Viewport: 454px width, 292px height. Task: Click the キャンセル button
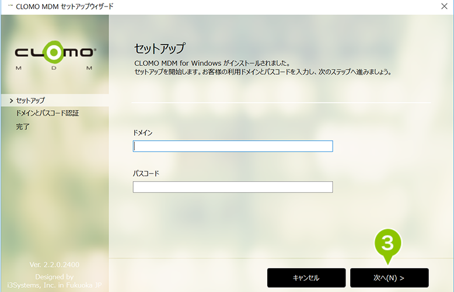tap(306, 278)
